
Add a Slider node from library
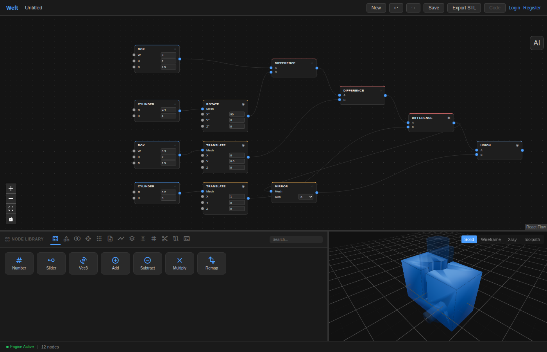click(51, 264)
